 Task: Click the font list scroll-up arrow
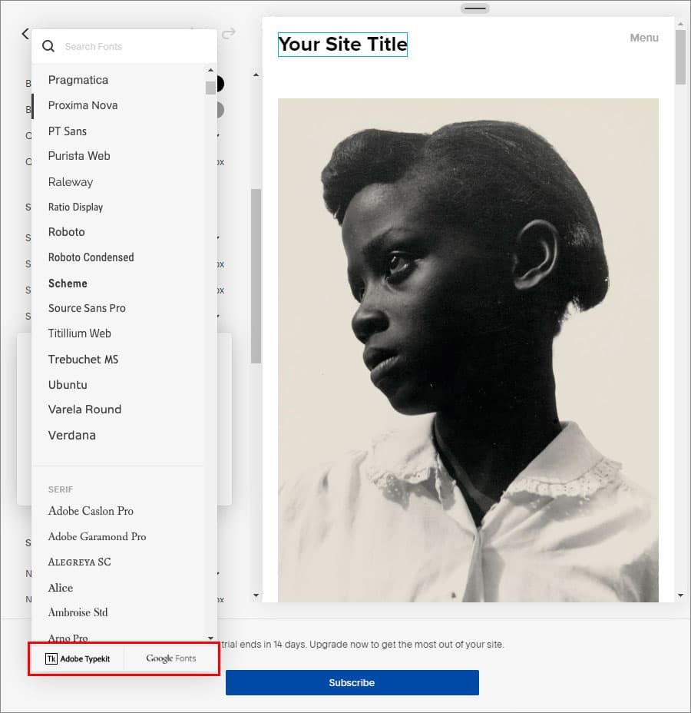pos(210,70)
